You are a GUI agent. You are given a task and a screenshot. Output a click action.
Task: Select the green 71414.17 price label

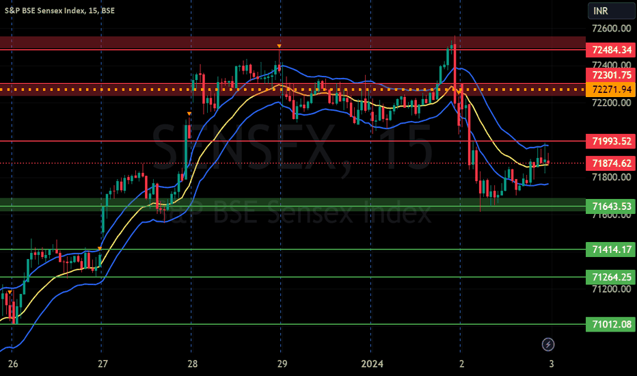[x=611, y=249]
